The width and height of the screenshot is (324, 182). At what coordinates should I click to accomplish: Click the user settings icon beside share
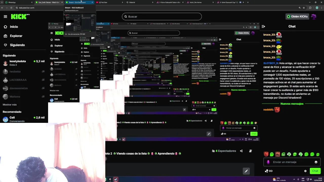coord(250,151)
